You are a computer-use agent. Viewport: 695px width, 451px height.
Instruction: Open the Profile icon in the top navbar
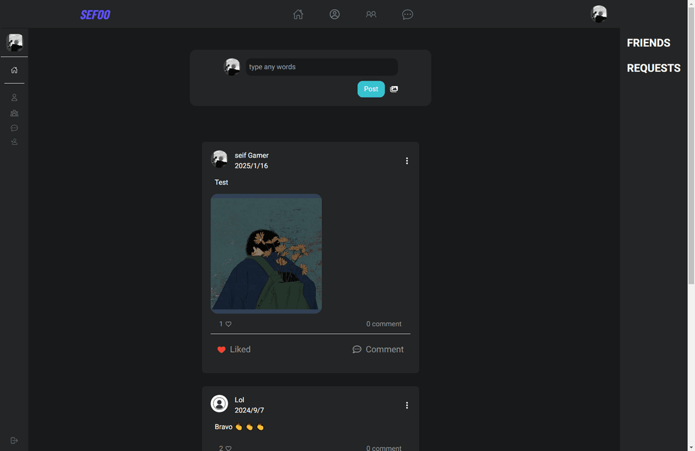pos(335,14)
